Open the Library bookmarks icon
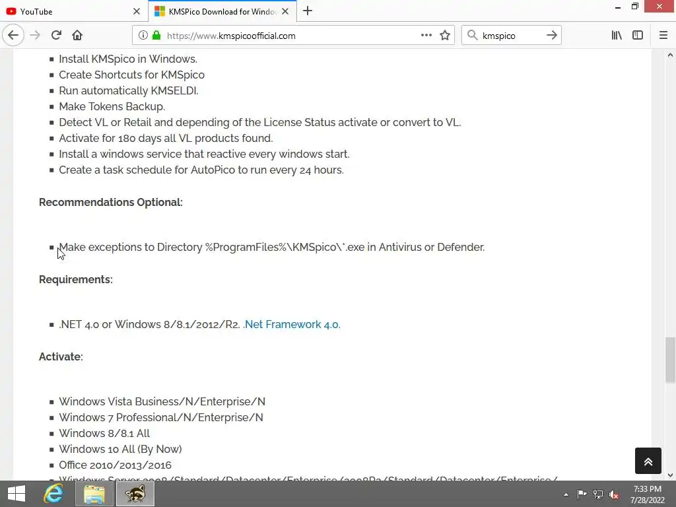The width and height of the screenshot is (676, 507). (x=617, y=36)
